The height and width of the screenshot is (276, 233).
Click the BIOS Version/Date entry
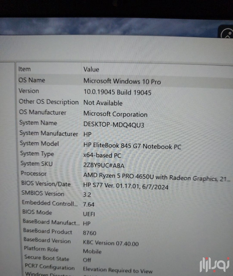pos(46,184)
